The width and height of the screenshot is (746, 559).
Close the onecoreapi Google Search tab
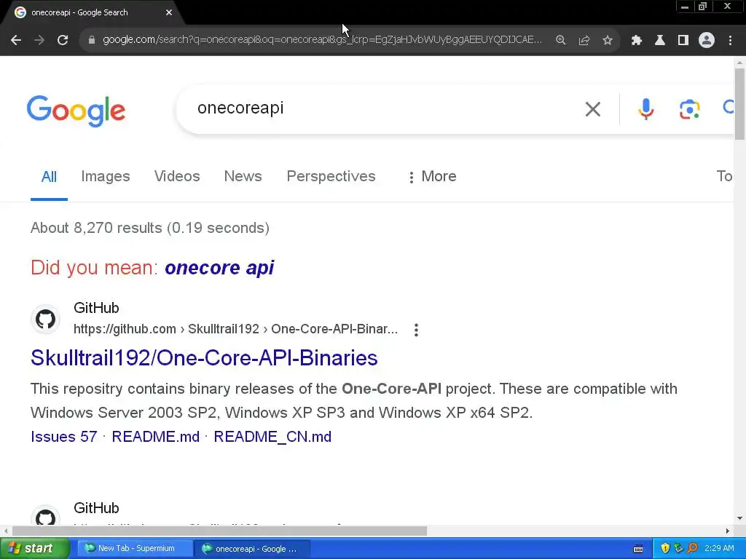click(169, 13)
